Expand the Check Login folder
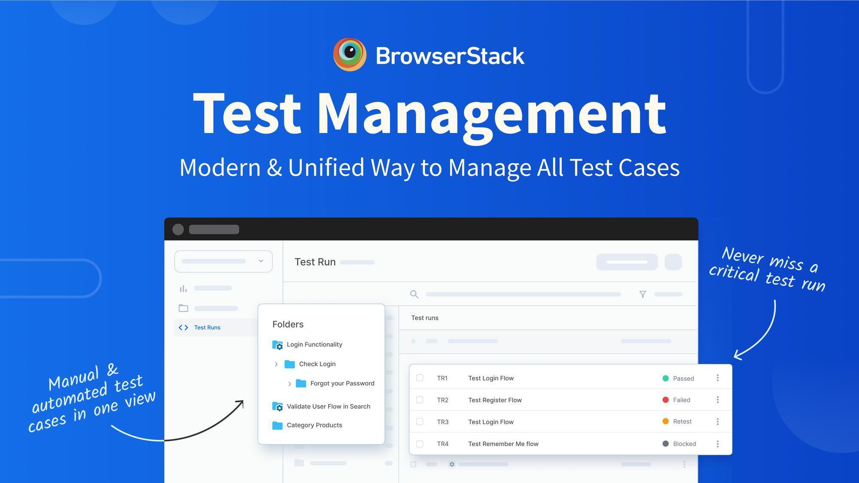 coord(276,364)
